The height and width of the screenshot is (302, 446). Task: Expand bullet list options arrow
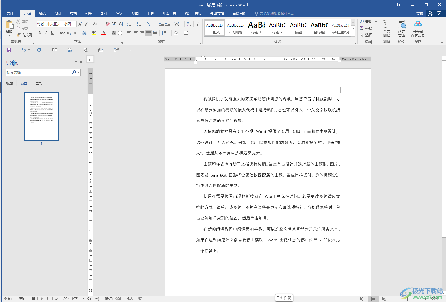(x=134, y=24)
